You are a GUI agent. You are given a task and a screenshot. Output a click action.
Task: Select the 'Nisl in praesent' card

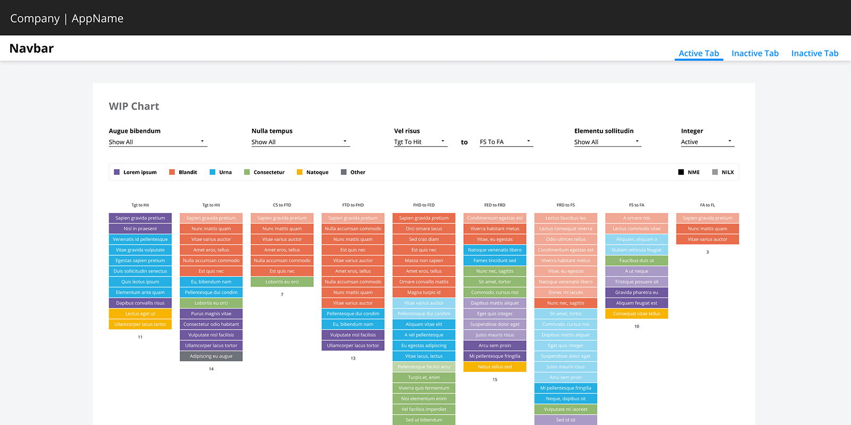click(x=140, y=228)
